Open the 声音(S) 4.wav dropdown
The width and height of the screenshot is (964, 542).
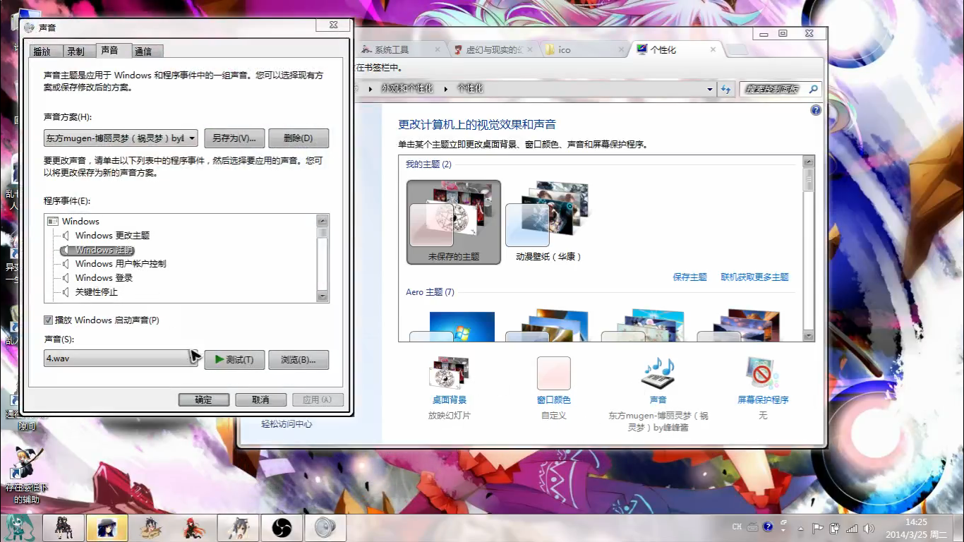pyautogui.click(x=121, y=359)
